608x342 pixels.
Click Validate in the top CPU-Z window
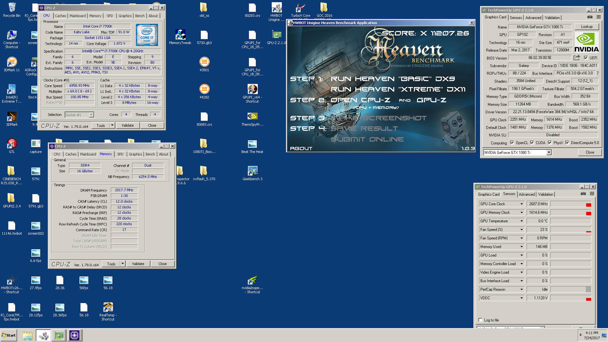(128, 125)
